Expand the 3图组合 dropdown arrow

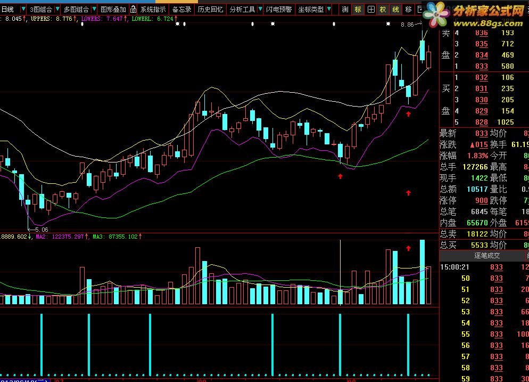pyautogui.click(x=57, y=9)
